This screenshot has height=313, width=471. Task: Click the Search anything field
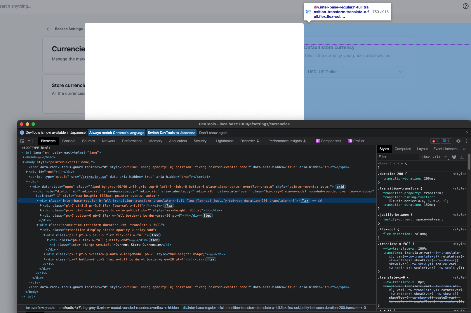(16, 6)
